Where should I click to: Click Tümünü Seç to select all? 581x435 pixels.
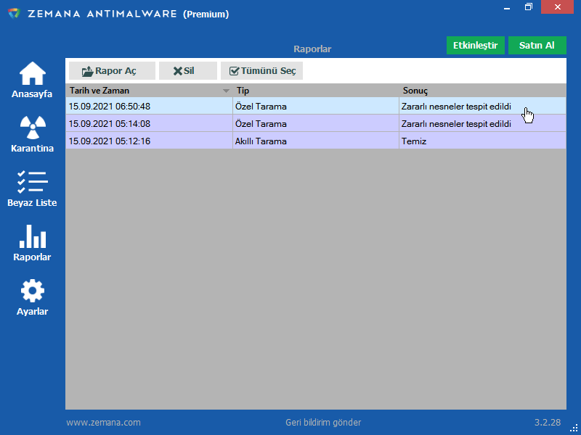click(261, 70)
